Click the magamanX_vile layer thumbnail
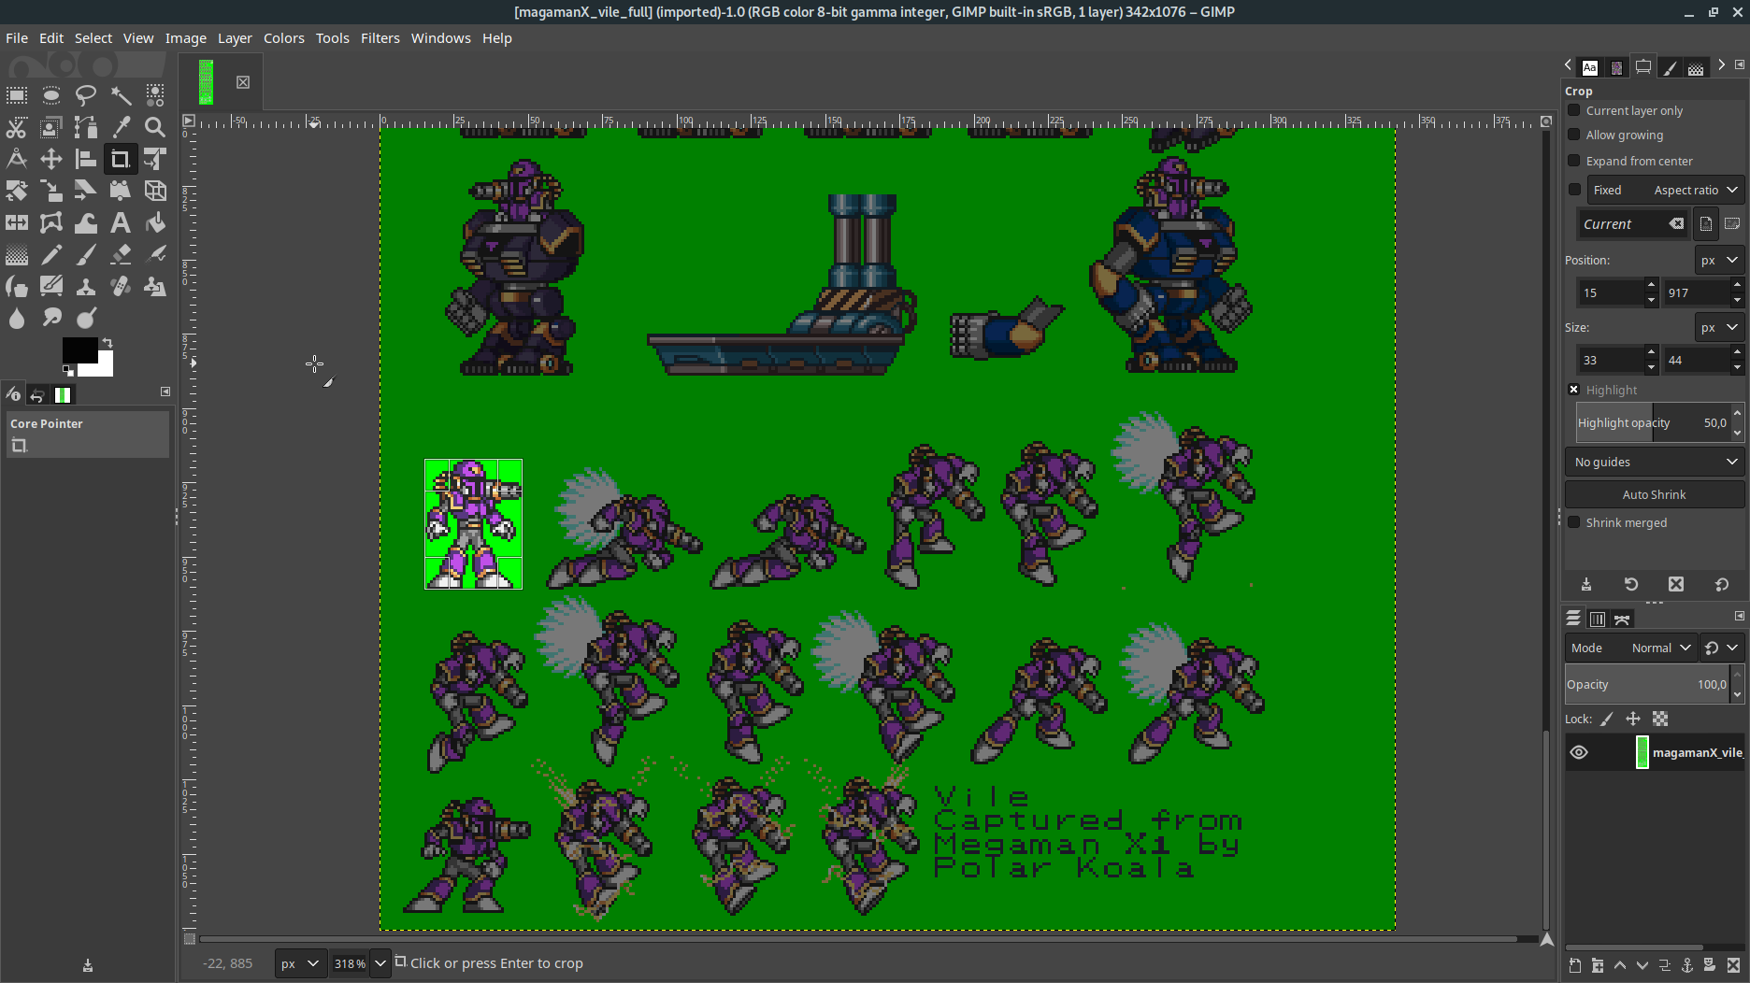Image resolution: width=1750 pixels, height=983 pixels. point(1642,752)
